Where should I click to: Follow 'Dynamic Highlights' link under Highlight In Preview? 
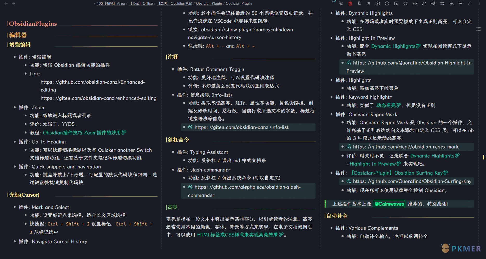[x=396, y=46]
